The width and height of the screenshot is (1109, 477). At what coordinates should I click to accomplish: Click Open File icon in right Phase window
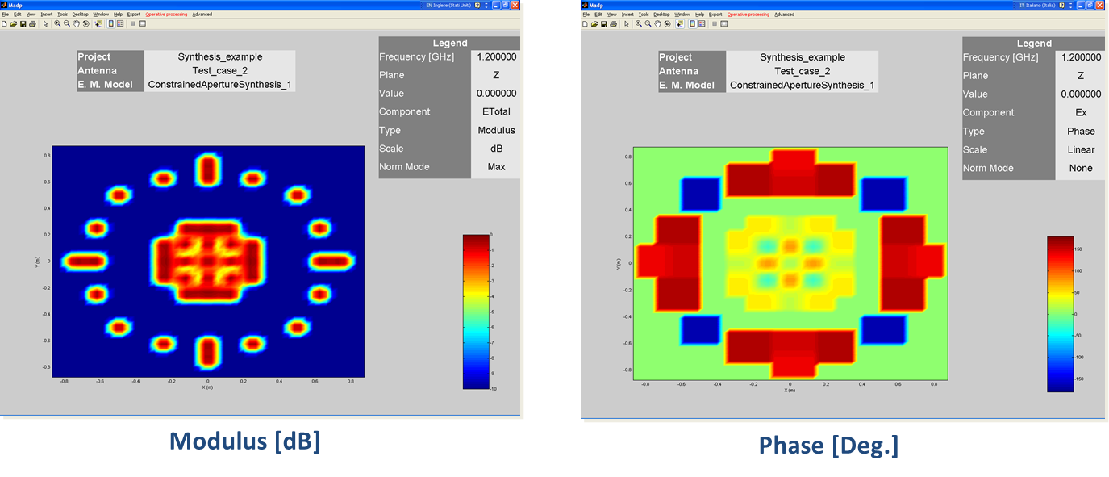[594, 23]
